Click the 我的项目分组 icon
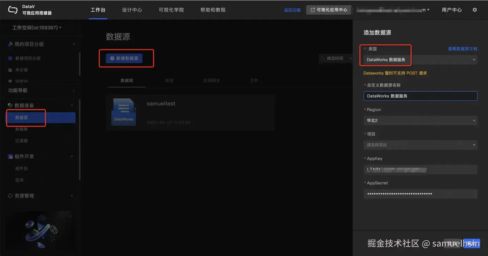This screenshot has height=256, width=488. (x=10, y=44)
